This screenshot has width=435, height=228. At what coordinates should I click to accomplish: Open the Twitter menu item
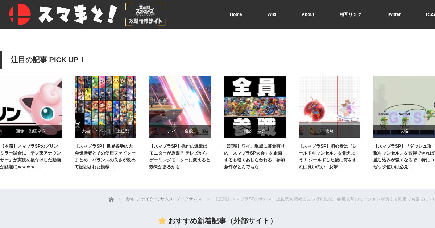click(x=393, y=14)
